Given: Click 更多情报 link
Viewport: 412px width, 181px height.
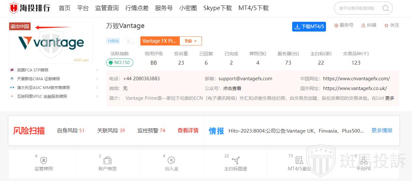Looking at the screenshot, I should (382, 131).
